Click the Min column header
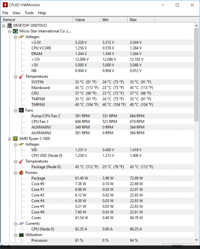Image resolution: width=200 pixels, height=249 pixels. point(114,20)
